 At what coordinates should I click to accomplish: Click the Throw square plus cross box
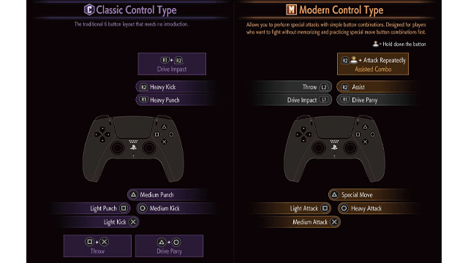tap(97, 245)
